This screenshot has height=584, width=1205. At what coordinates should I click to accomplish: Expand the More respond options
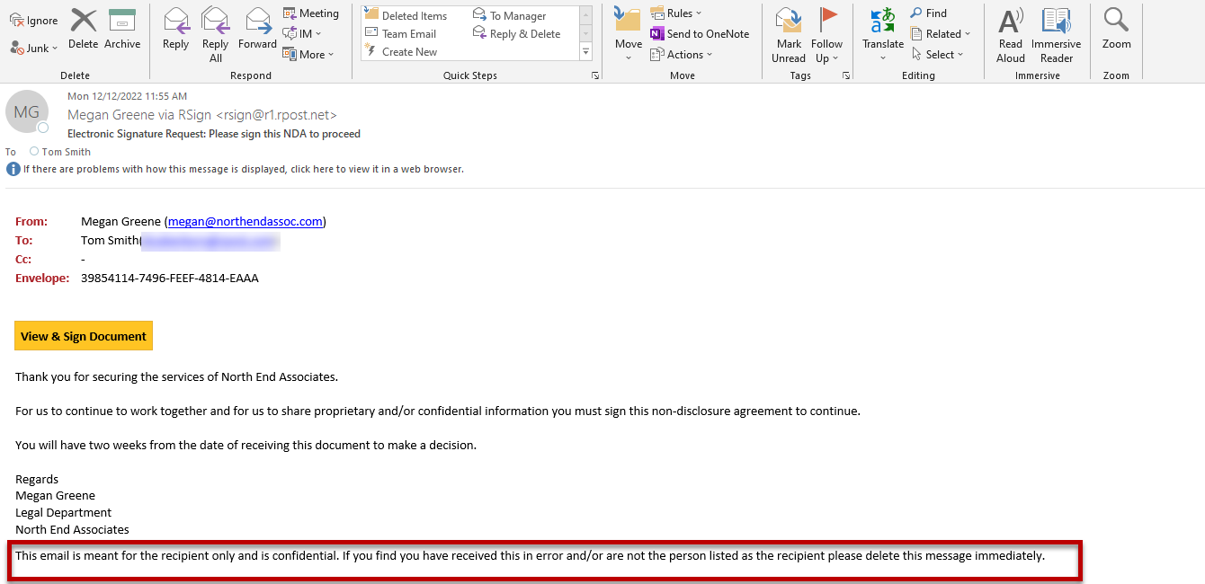click(x=308, y=54)
